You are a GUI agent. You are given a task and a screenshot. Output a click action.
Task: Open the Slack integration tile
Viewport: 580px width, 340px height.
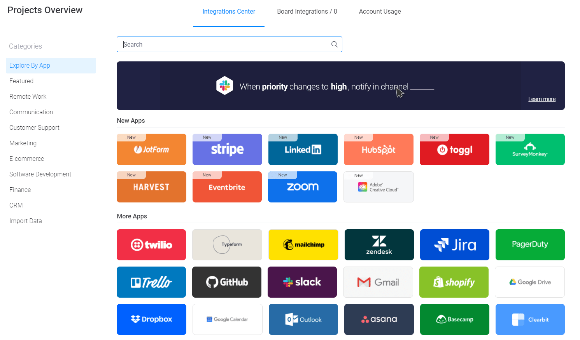(x=302, y=282)
